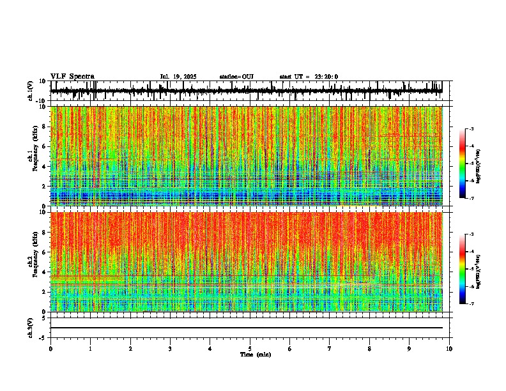Viewport: 506px width, 391px height.
Task: Click the "ch.3(V)" axis label
Action: tap(31, 328)
